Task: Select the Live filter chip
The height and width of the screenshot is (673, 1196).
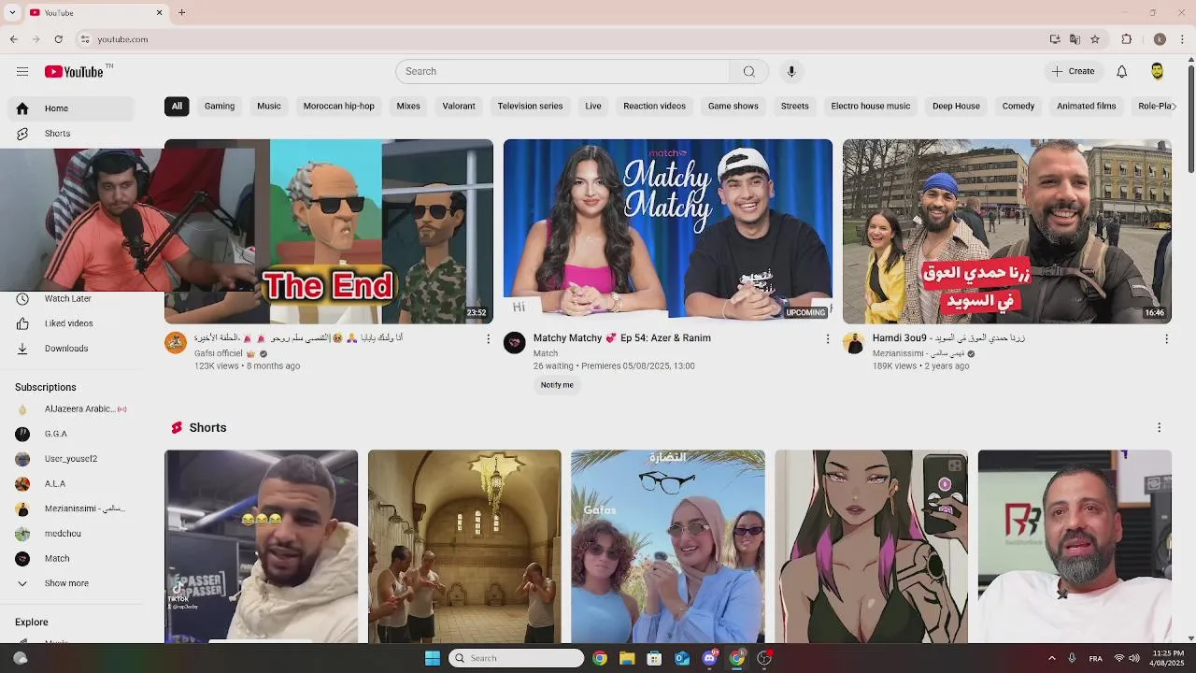Action: pyautogui.click(x=593, y=107)
